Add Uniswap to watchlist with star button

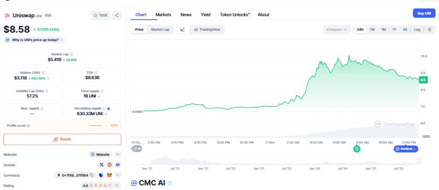click(x=100, y=15)
